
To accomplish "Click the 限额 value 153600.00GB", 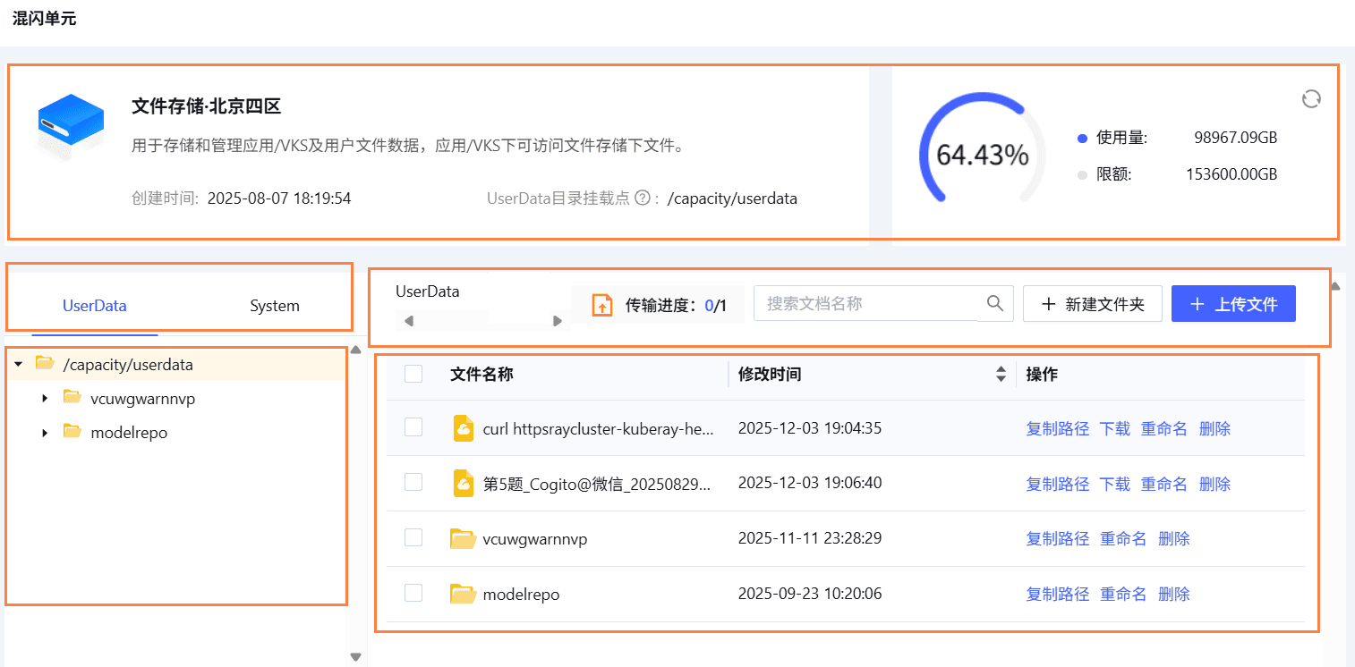I will tap(1231, 174).
